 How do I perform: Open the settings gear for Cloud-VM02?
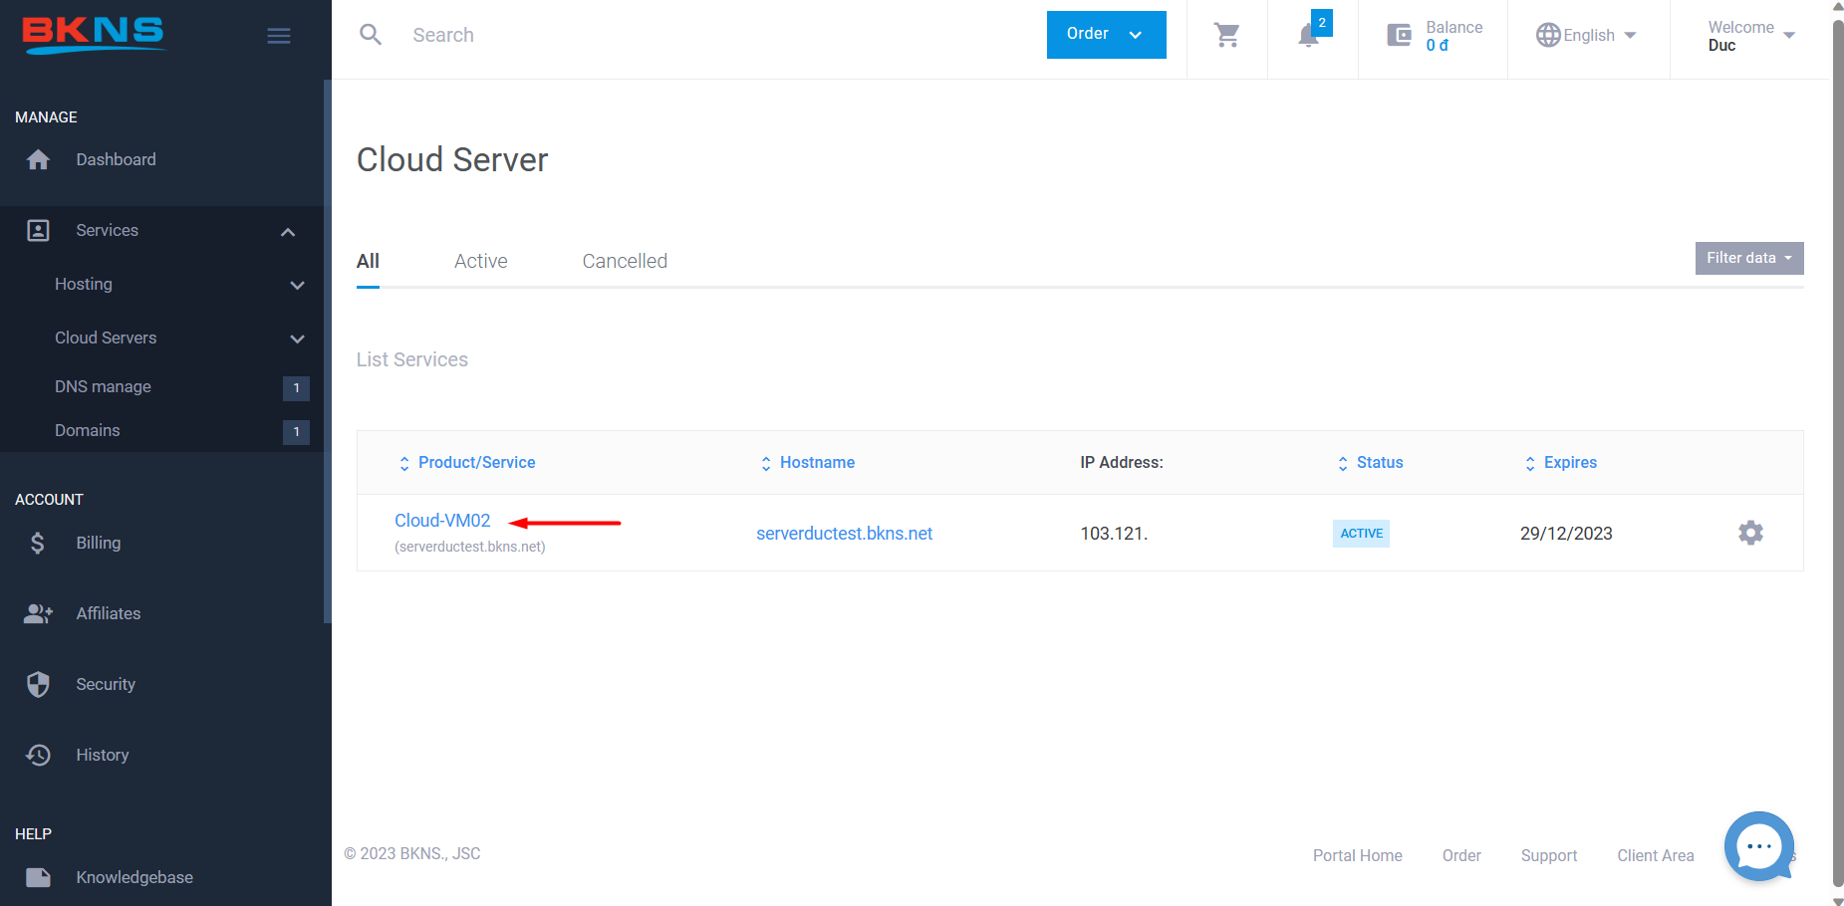1750,533
